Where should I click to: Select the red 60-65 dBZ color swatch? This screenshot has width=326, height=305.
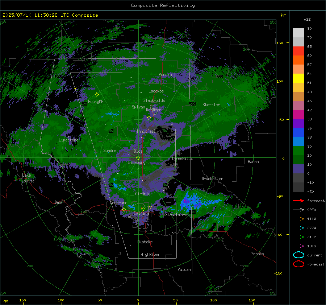coord(298,51)
